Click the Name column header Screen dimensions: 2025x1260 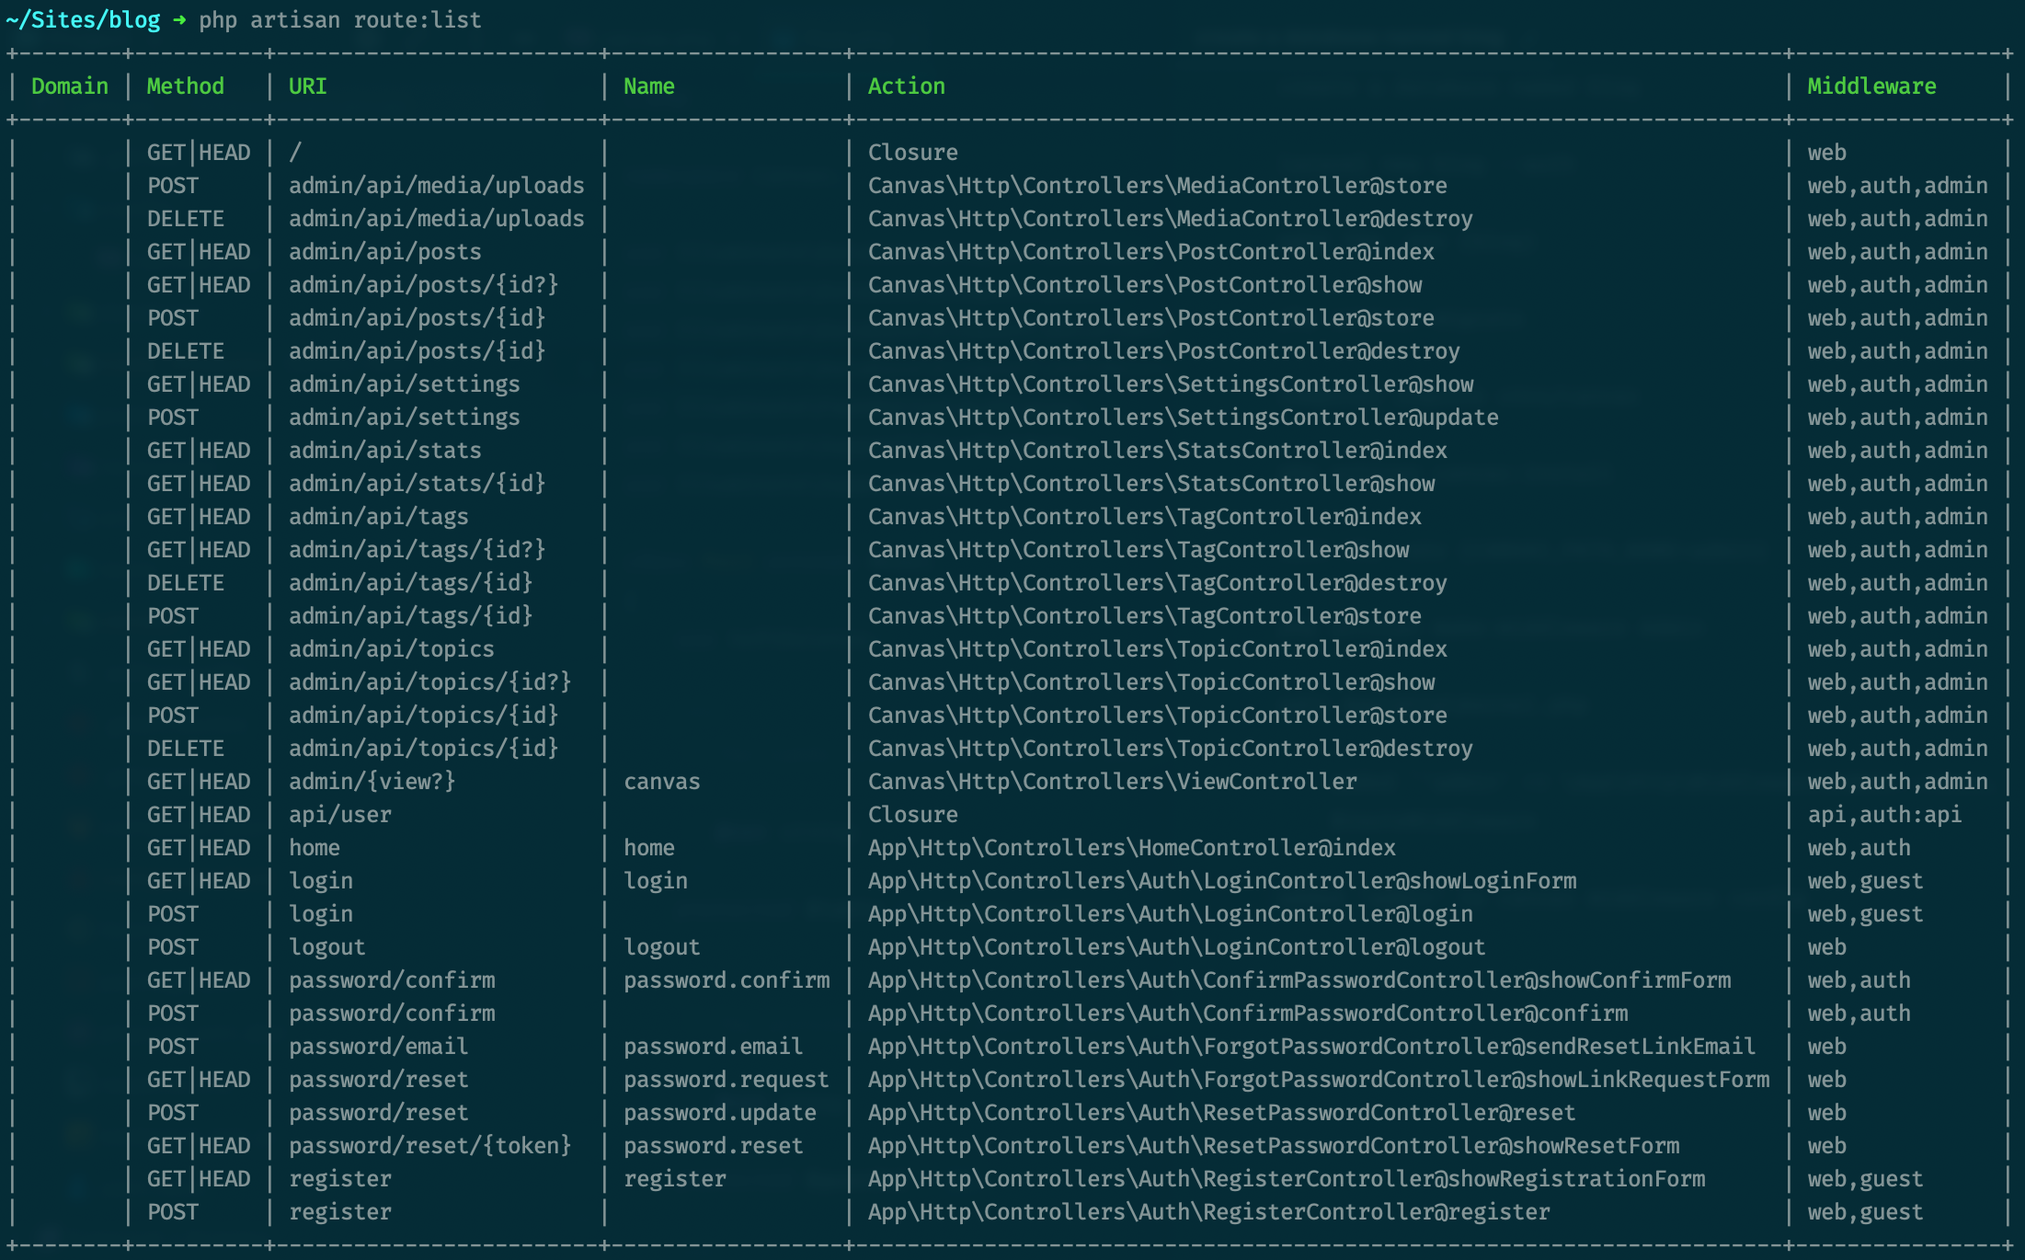tap(649, 86)
